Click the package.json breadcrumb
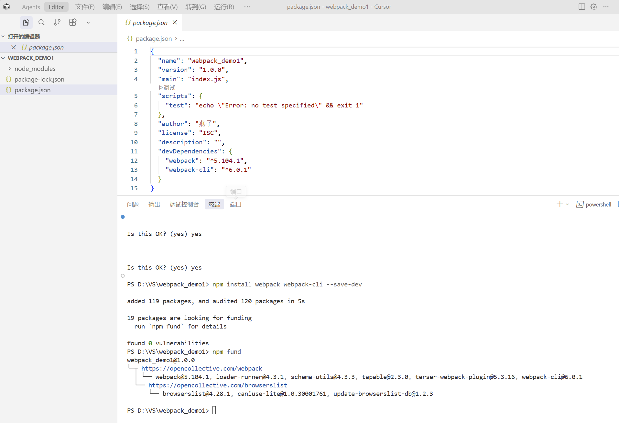The height and width of the screenshot is (423, 619). tap(154, 39)
